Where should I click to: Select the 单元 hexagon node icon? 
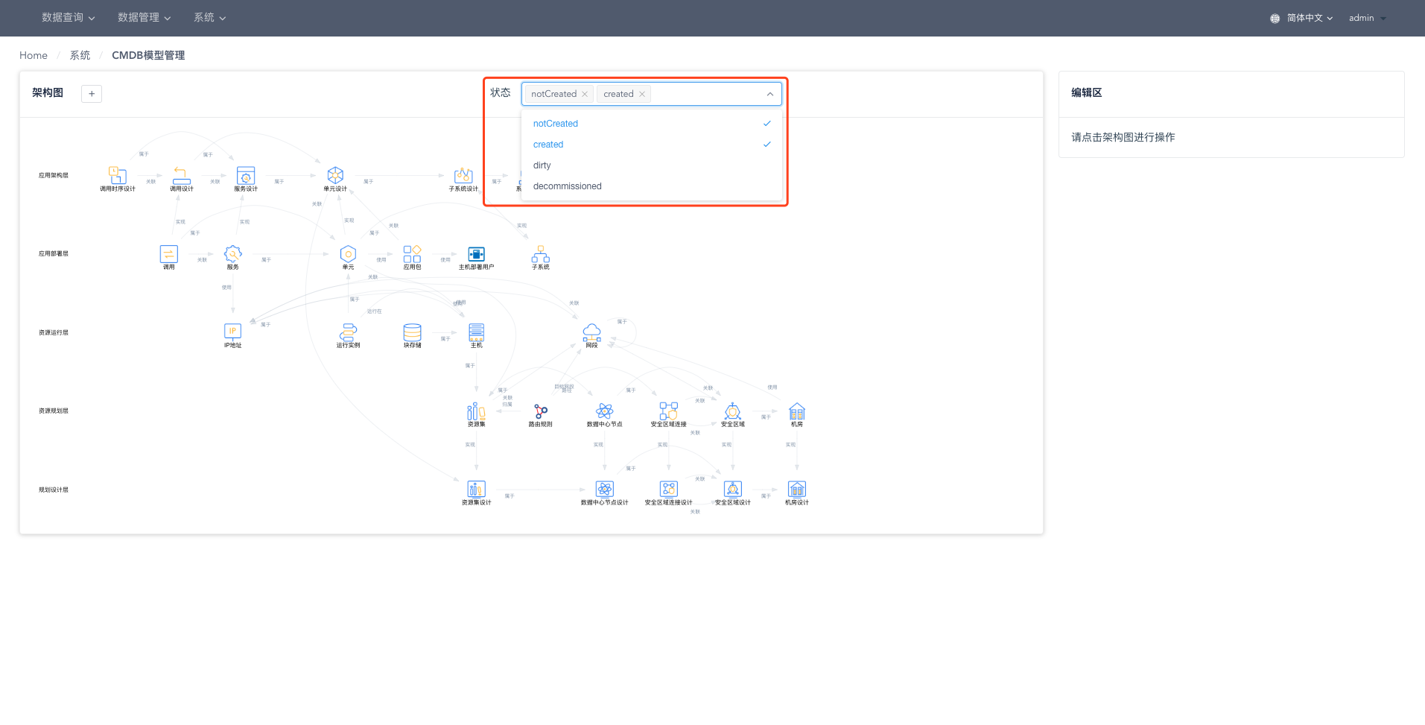[348, 253]
